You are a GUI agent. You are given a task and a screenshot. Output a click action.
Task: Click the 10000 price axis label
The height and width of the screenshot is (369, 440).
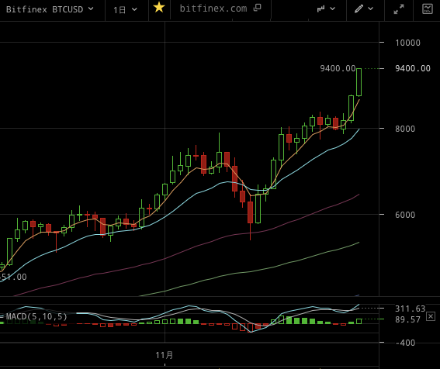coord(407,43)
